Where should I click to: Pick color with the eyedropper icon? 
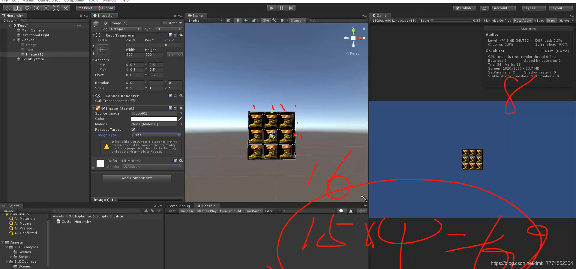pos(180,119)
